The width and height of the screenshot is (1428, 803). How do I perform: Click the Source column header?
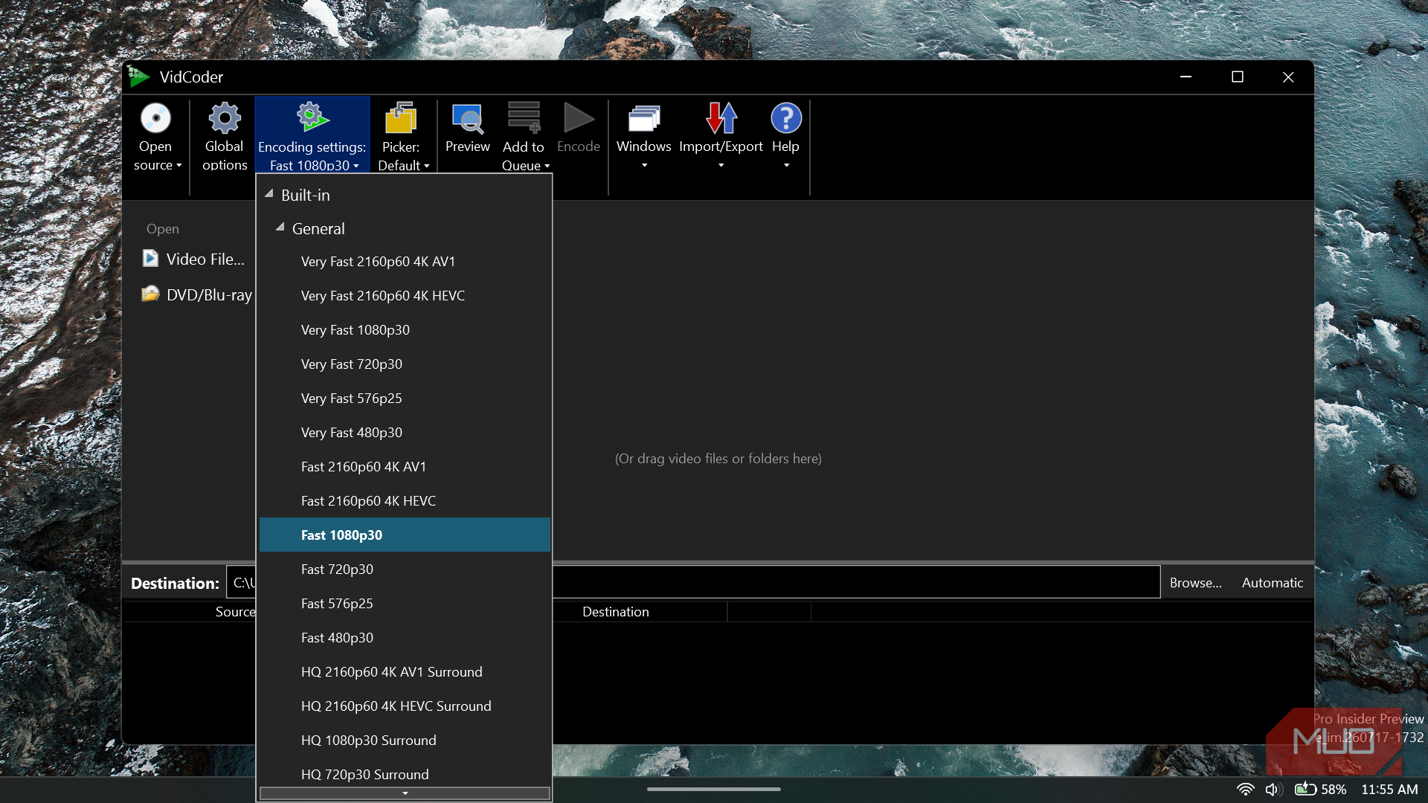(235, 612)
